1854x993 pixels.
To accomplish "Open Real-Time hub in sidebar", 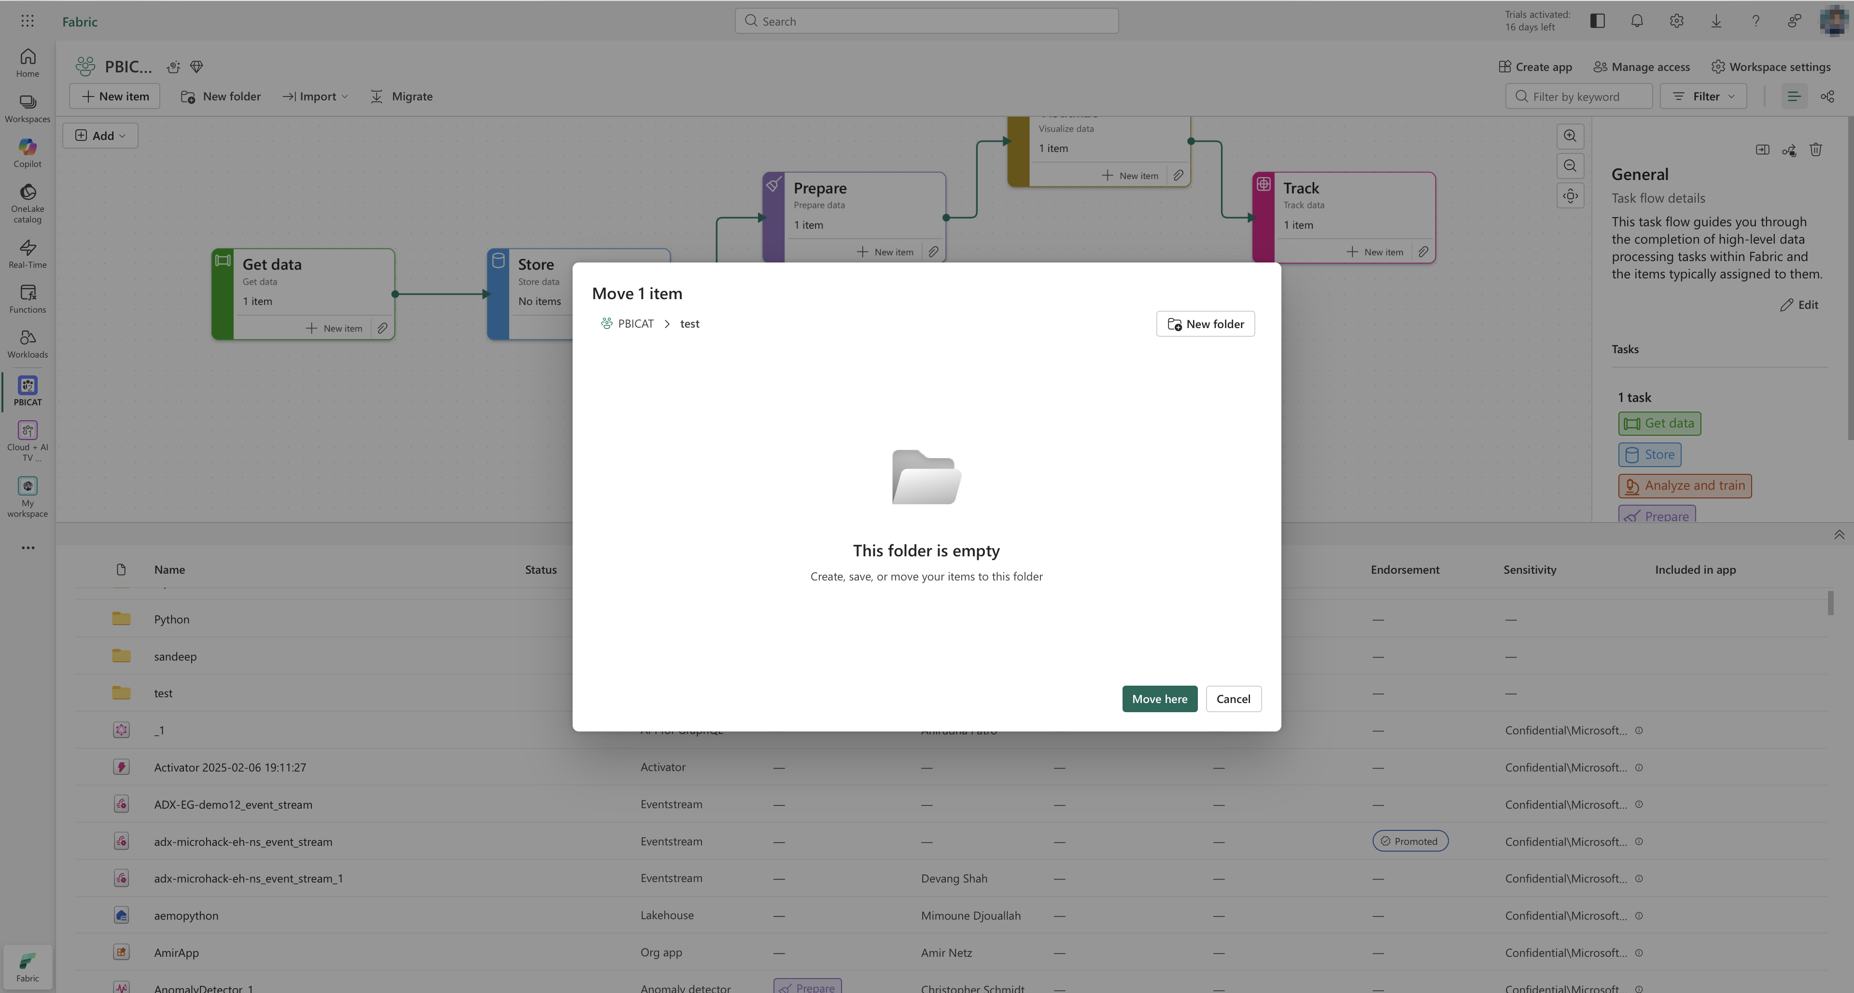I will 28,254.
